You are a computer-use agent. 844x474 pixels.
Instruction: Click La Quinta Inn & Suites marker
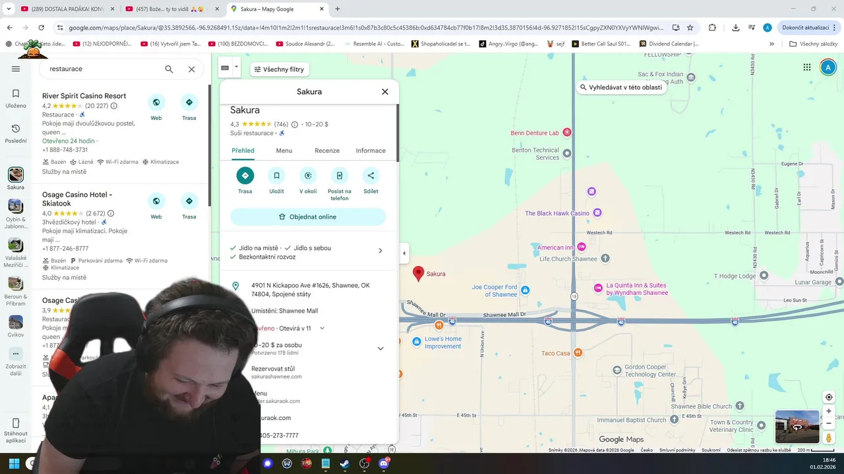(598, 288)
